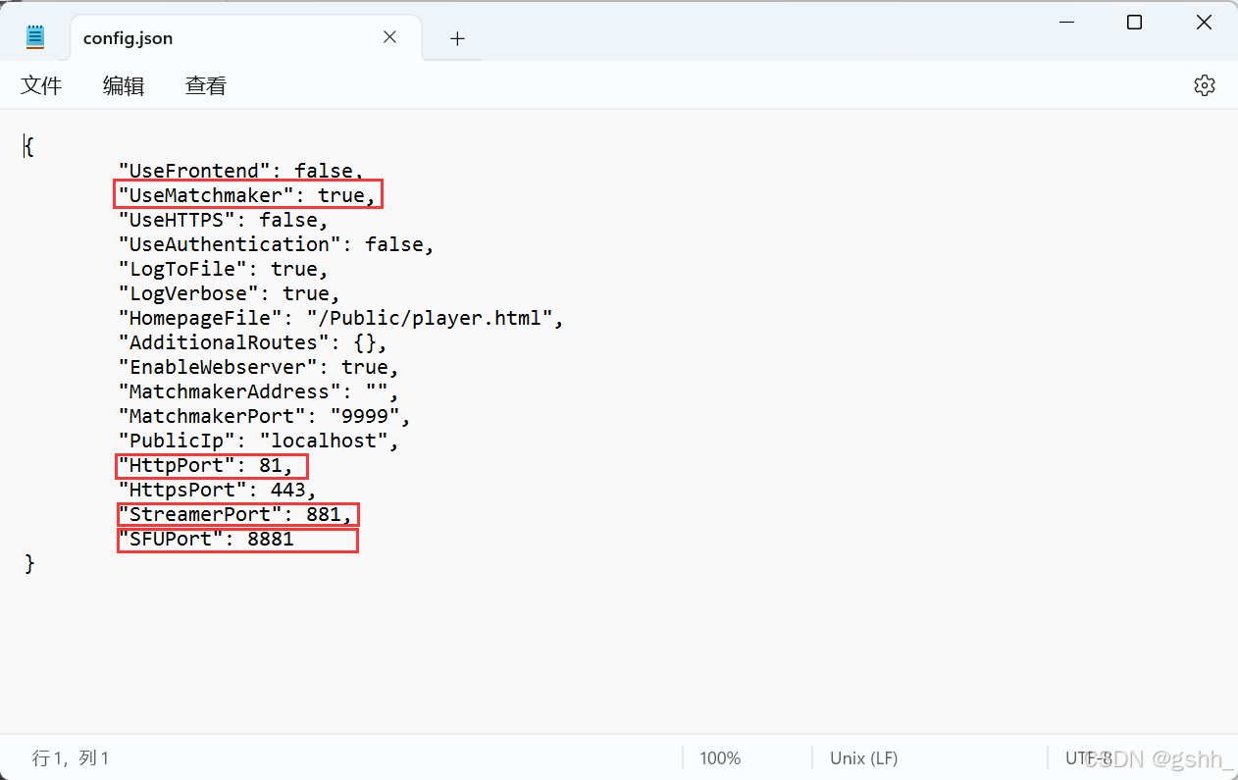Click the 100% zoom indicator in status bar

[720, 757]
